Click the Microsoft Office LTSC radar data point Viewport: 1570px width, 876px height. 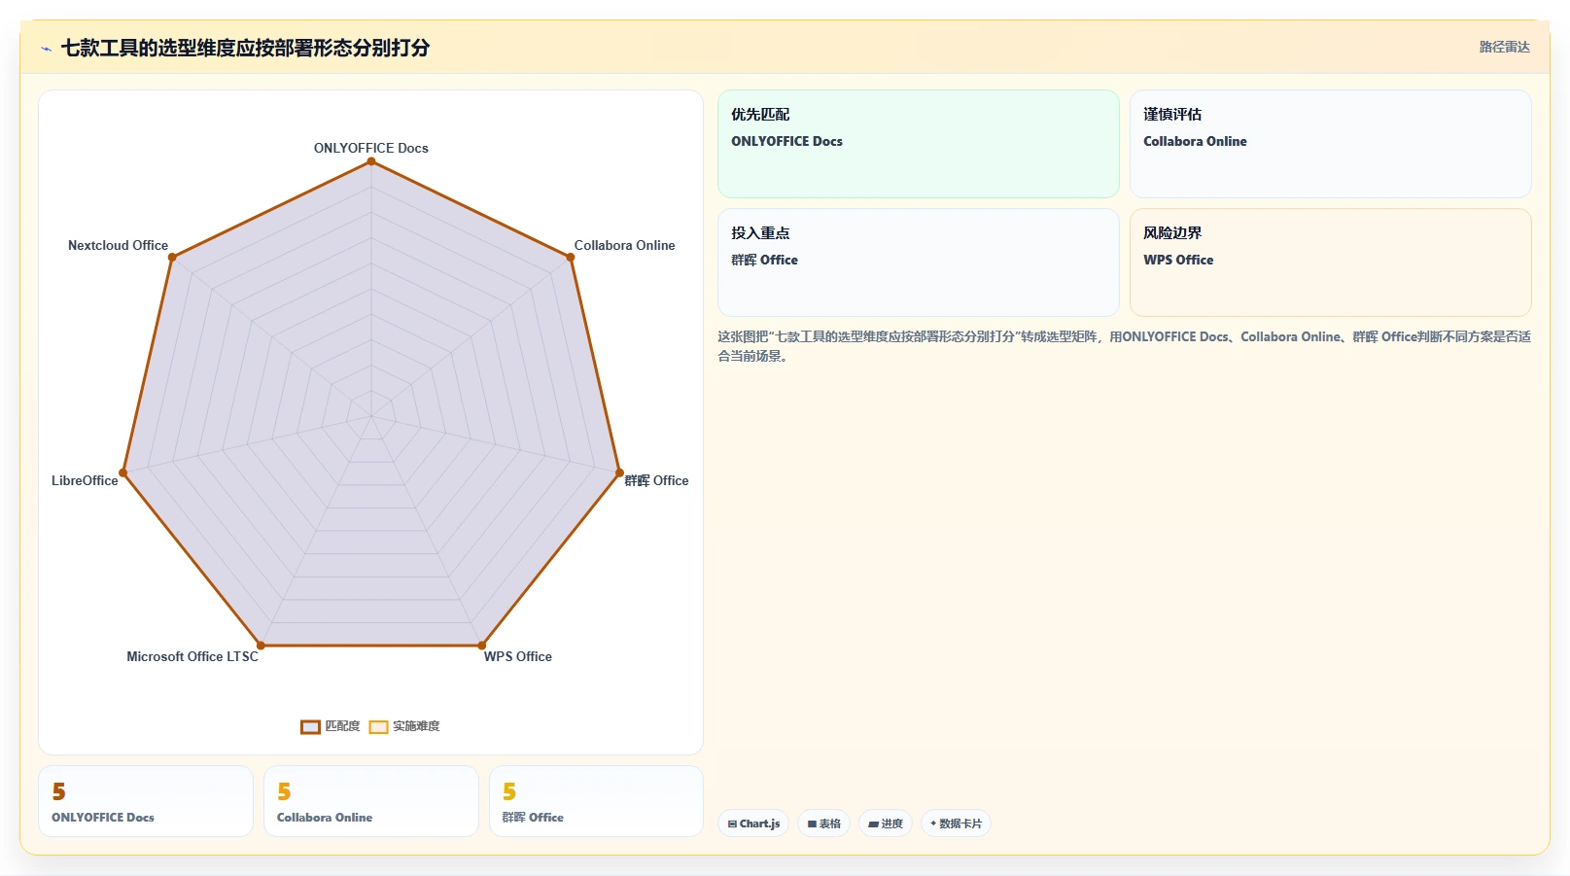click(x=261, y=645)
